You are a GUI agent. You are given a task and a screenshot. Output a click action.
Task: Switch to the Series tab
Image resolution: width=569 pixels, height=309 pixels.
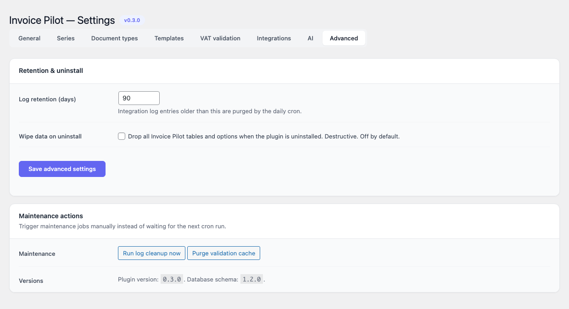[x=66, y=39]
